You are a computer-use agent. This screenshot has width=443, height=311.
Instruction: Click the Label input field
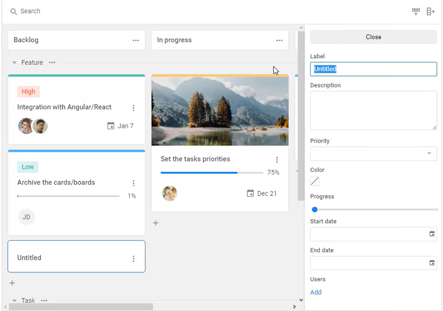(373, 69)
